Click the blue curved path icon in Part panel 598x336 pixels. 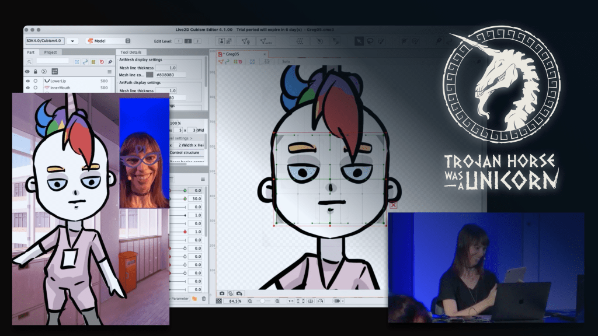click(85, 62)
